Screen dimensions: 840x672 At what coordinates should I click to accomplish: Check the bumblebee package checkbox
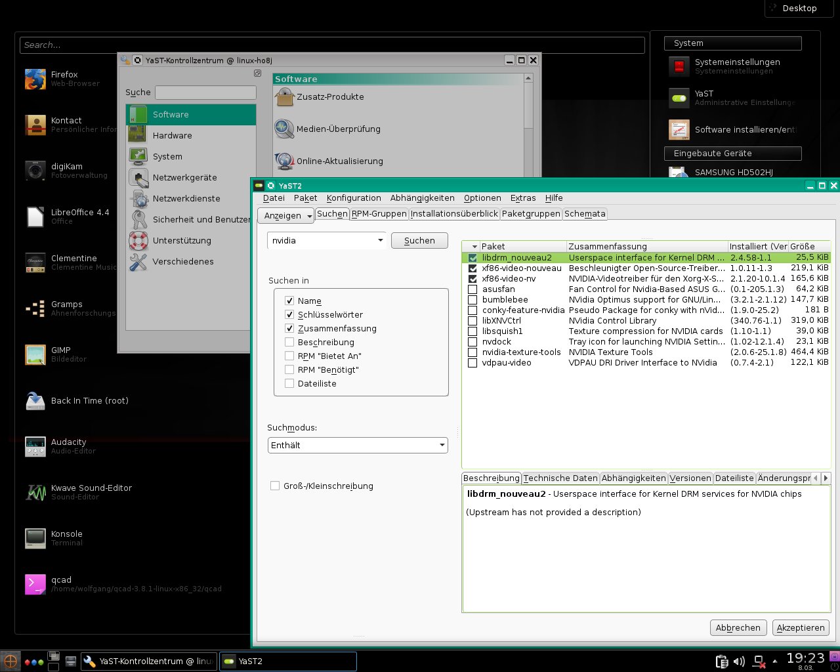point(472,299)
